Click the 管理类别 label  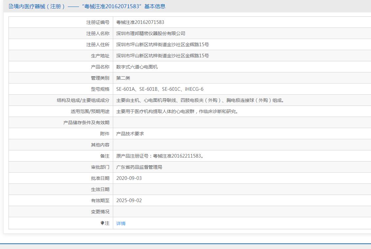[x=100, y=78]
